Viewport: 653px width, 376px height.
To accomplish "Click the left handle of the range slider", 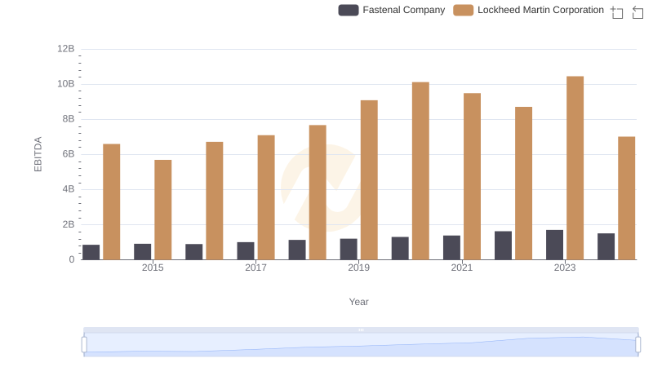I will click(x=84, y=345).
